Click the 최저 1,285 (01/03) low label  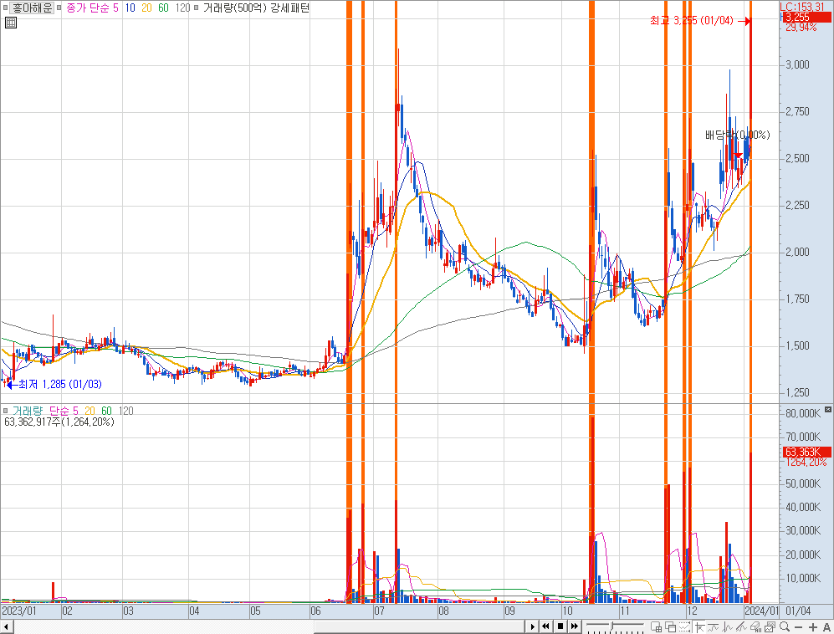click(60, 384)
